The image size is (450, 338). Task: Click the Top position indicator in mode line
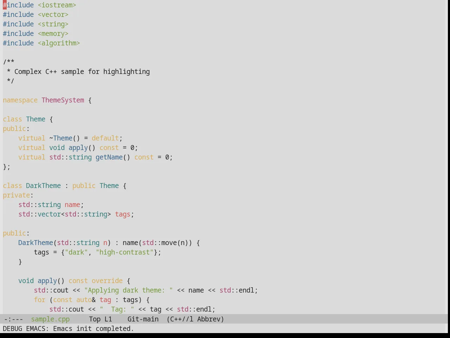point(95,319)
